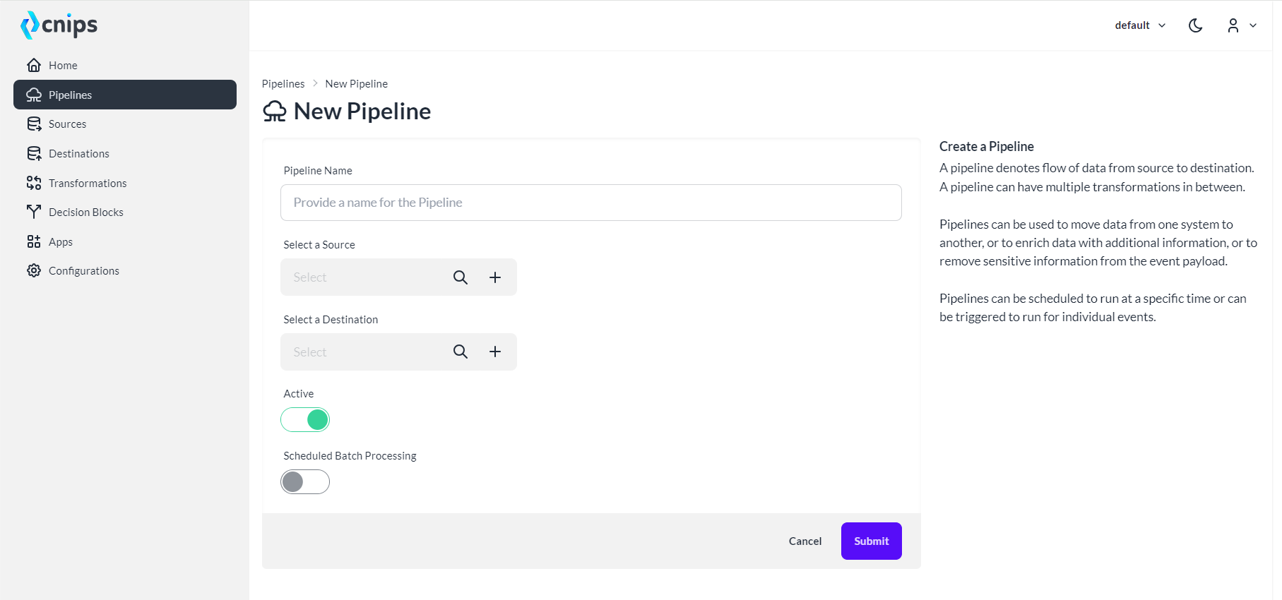
Task: Search sources with the magnifier icon
Action: click(461, 277)
